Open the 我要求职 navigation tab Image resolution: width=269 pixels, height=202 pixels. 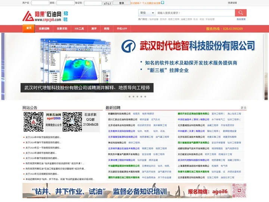pyautogui.click(x=62, y=29)
